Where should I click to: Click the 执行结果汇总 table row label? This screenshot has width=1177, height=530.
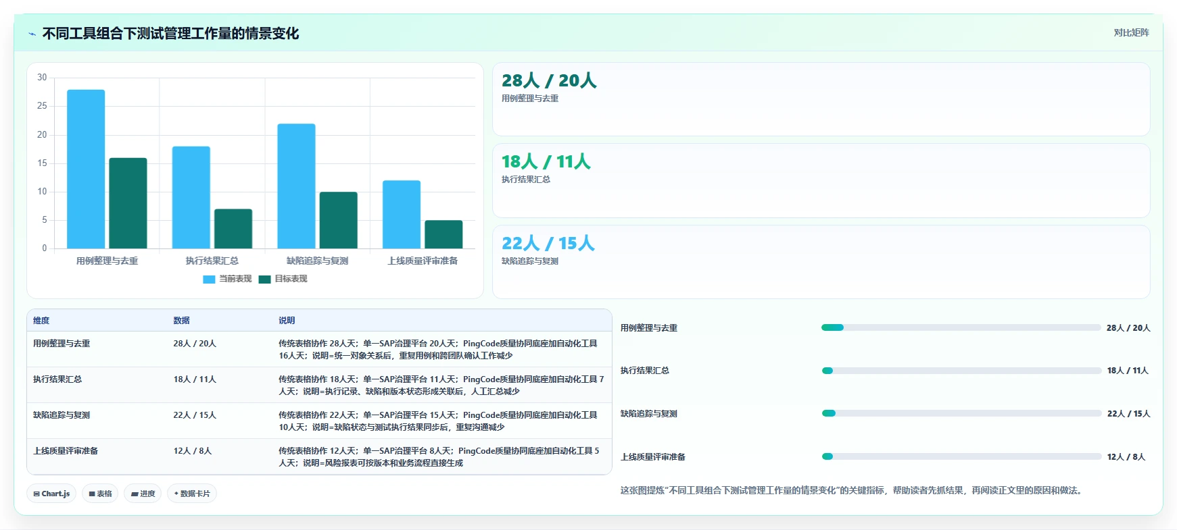click(57, 379)
